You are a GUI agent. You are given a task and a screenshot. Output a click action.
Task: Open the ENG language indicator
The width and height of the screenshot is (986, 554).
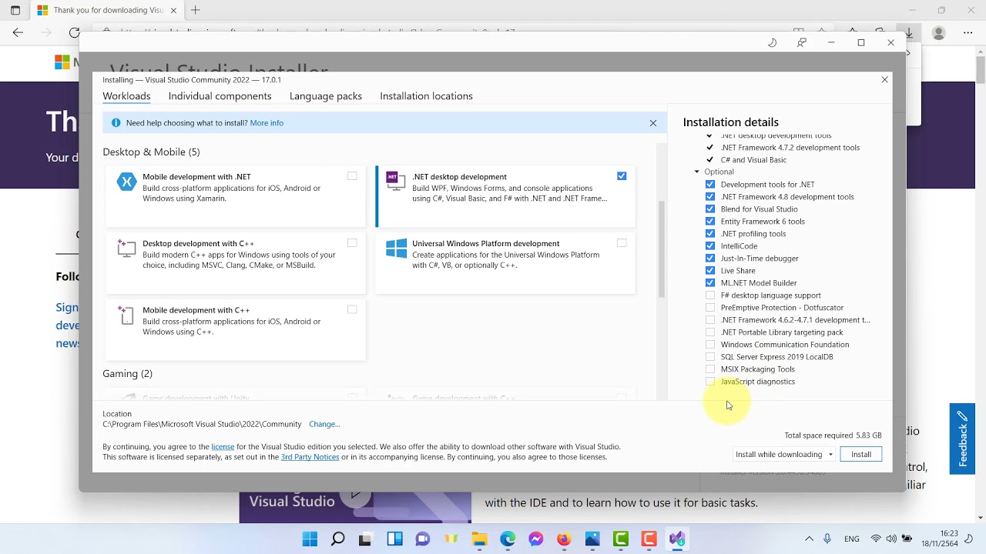click(x=852, y=539)
